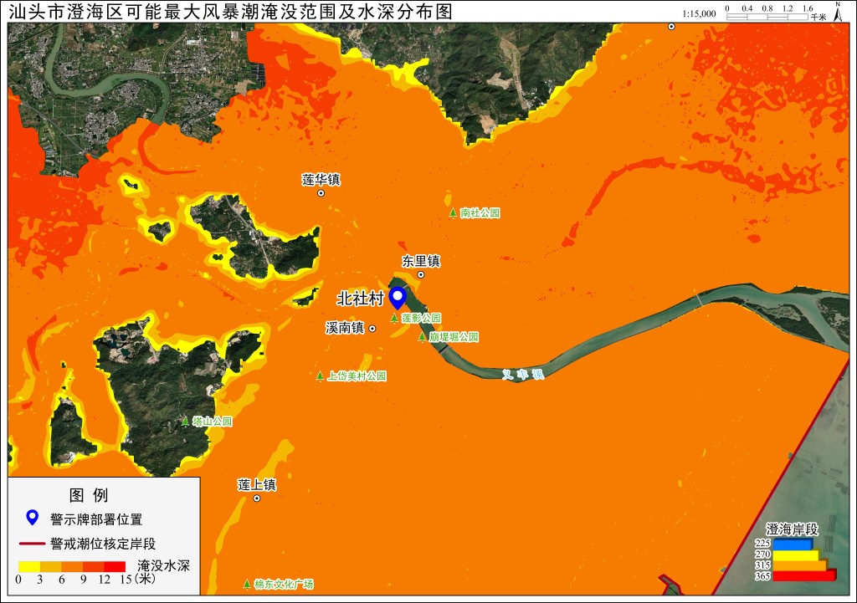Click the 莲影公园 label
Image resolution: width=857 pixels, height=603 pixels.
coord(422,318)
